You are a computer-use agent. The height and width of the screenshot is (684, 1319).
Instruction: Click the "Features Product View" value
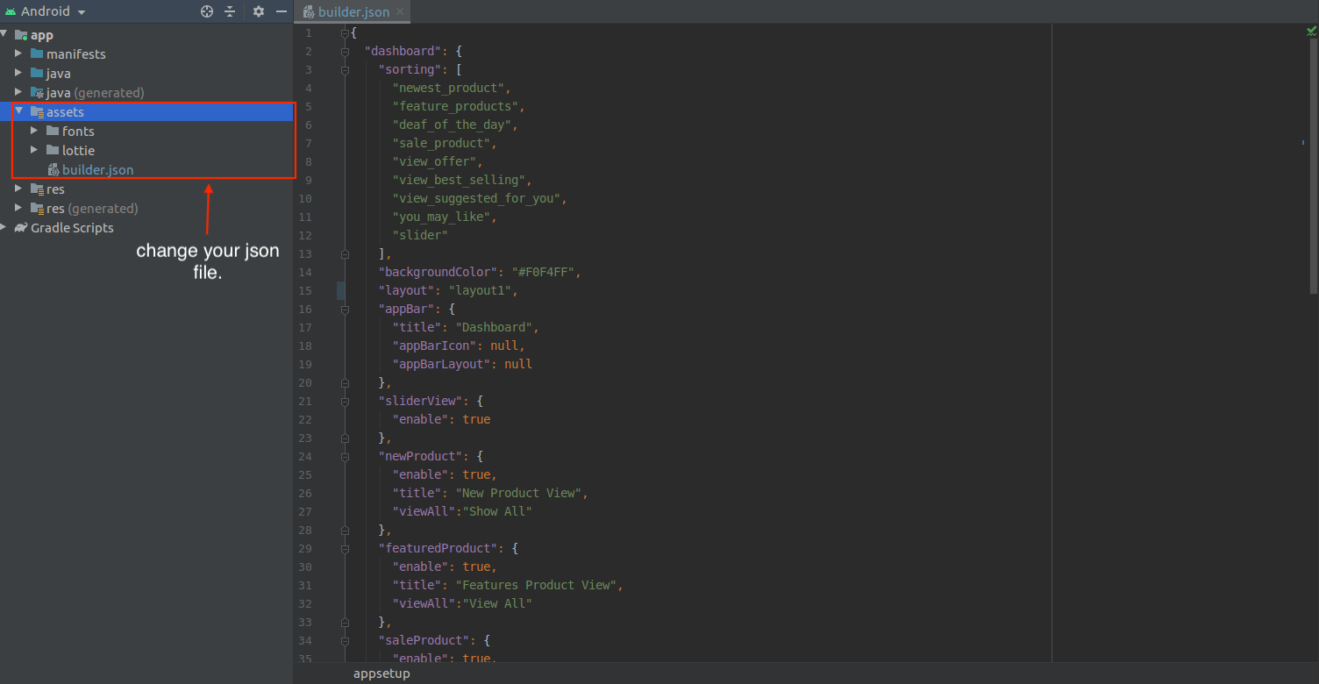(536, 585)
